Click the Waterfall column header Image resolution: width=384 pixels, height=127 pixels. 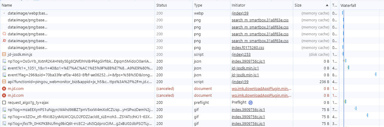(x=348, y=5)
